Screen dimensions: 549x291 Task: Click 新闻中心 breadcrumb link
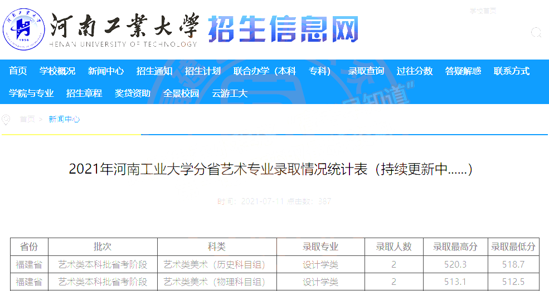64,120
